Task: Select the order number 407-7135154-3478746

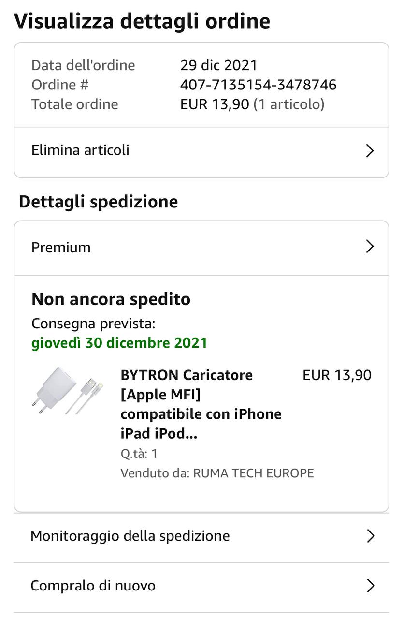Action: [x=259, y=85]
